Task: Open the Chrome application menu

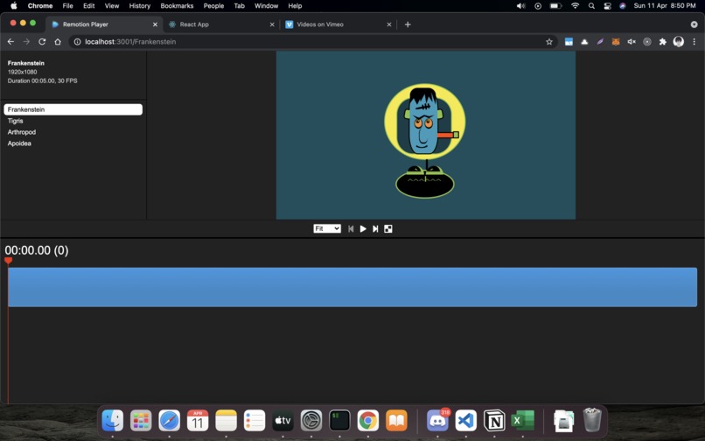Action: [x=40, y=6]
